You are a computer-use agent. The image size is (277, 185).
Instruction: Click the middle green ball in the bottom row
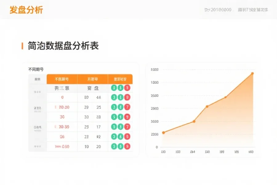(120, 146)
